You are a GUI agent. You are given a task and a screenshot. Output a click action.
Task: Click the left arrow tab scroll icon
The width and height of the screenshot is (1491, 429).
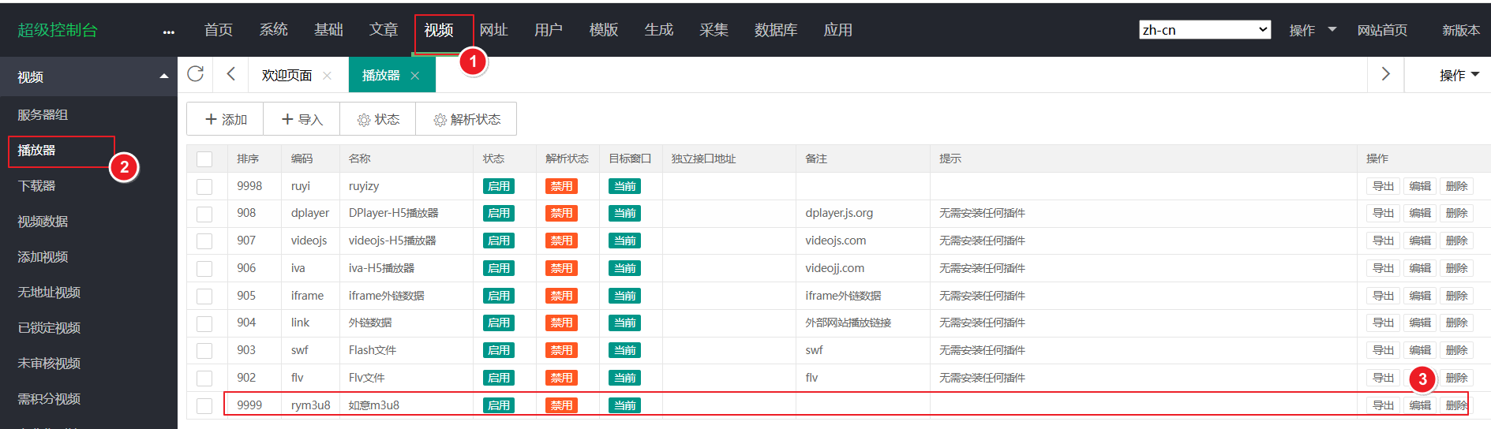tap(230, 74)
